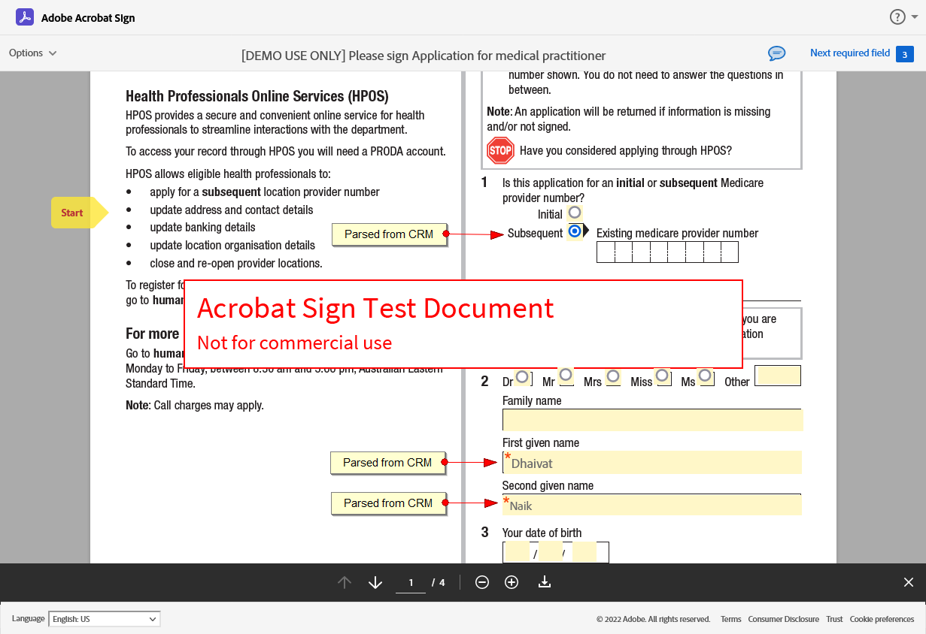Choose the Ms title radio button
Screen dimensions: 926x634
pyautogui.click(x=705, y=375)
